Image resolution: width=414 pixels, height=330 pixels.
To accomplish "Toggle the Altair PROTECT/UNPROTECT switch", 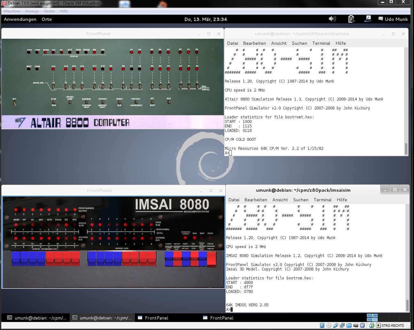I will click(136, 102).
